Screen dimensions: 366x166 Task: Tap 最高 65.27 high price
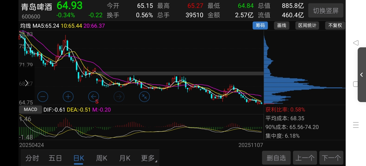click(180, 6)
